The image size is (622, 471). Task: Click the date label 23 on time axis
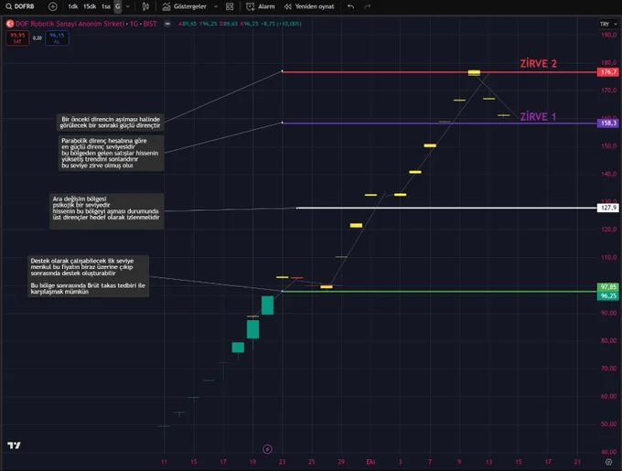[282, 462]
